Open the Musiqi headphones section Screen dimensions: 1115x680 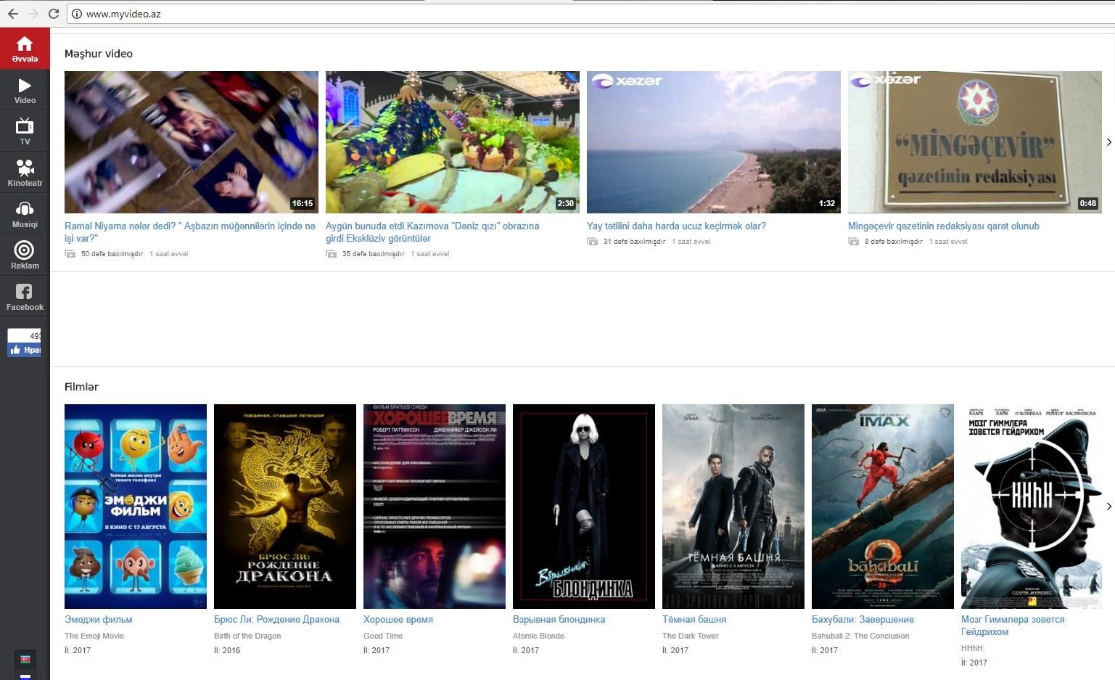pyautogui.click(x=25, y=214)
